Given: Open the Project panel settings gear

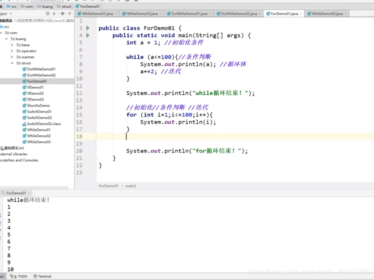Looking at the screenshot, I should tap(63, 13).
